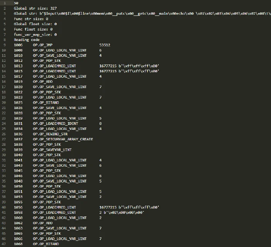Screen dimensions: 271x247
Task: Click the 'func_var_map_size: 0' line
Action: [35, 34]
